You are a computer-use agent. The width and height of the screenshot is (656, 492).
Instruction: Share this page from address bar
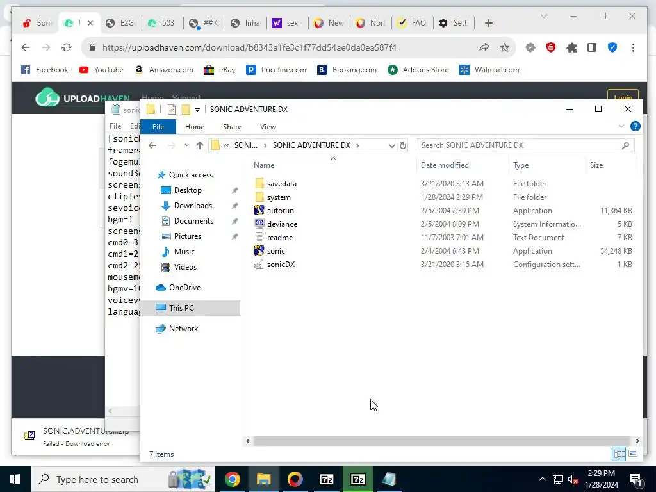pyautogui.click(x=484, y=47)
